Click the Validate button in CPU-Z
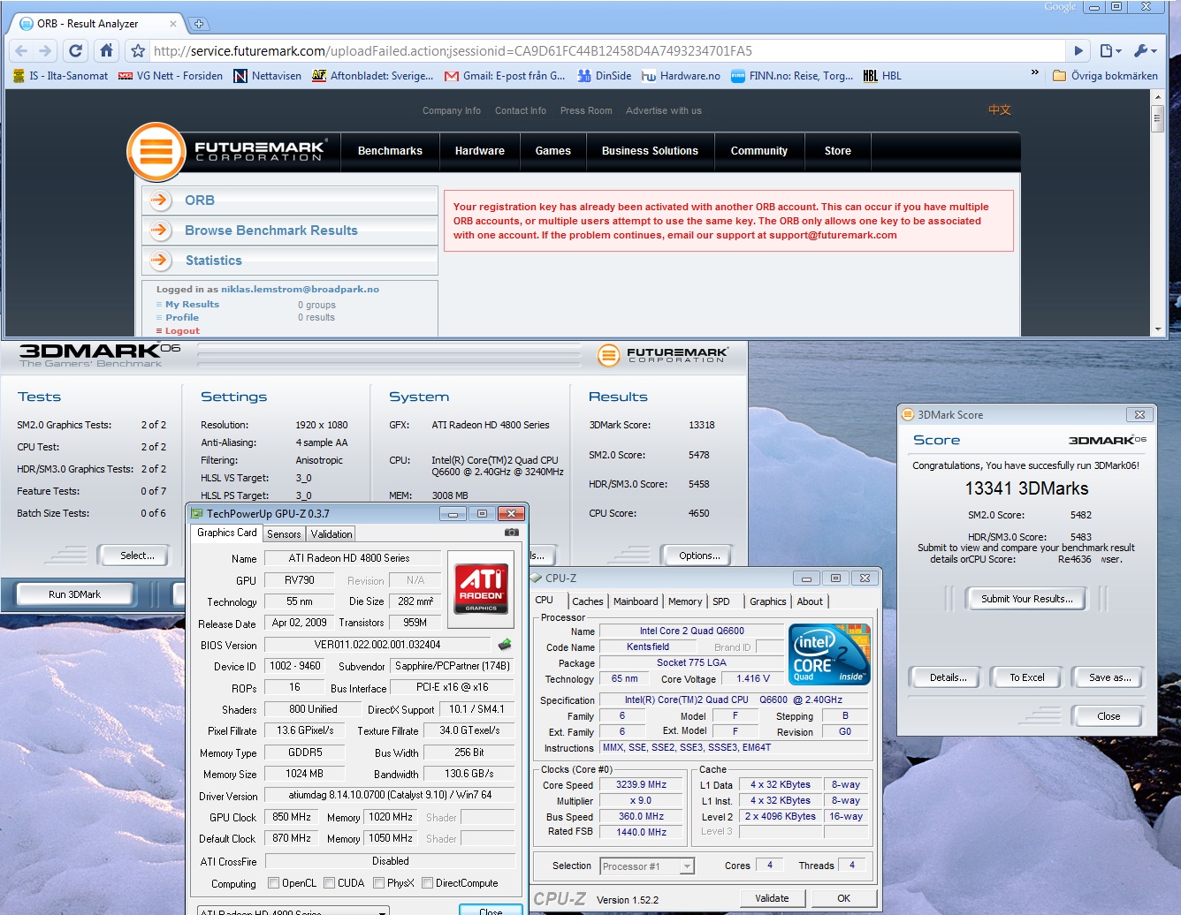The height and width of the screenshot is (915, 1181). coord(772,898)
